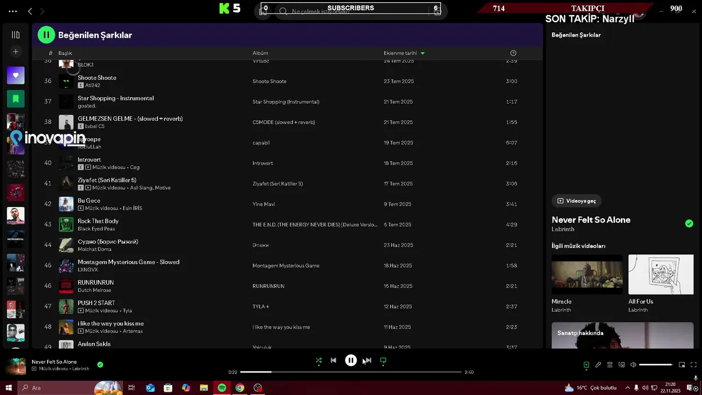This screenshot has height=395, width=702.
Task: Toggle the Now Playing view icon
Action: coord(586,365)
